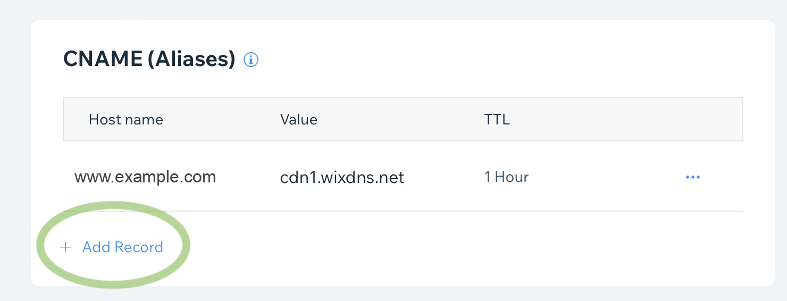Click the www.example.com host name cell
787x301 pixels.
point(145,177)
